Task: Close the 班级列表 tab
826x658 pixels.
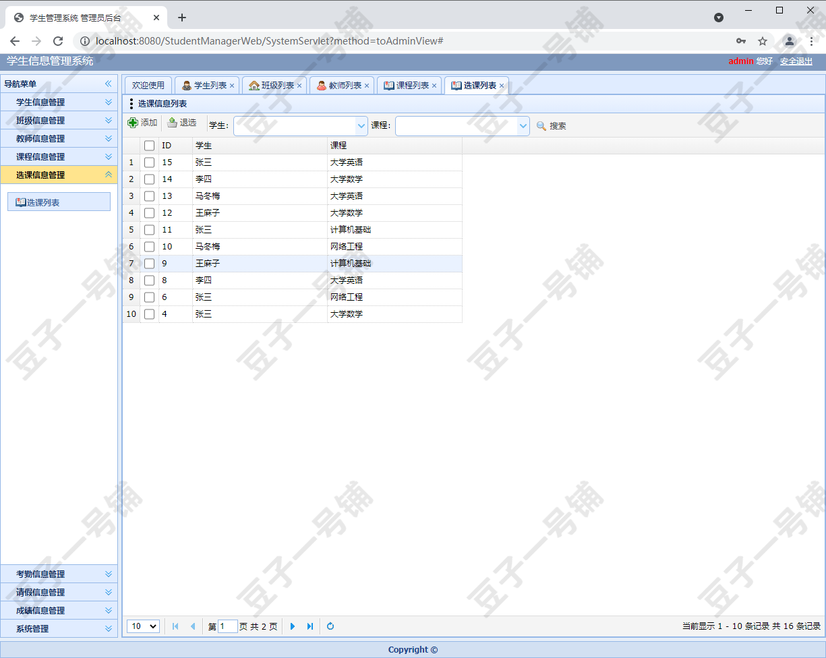Action: pos(299,86)
